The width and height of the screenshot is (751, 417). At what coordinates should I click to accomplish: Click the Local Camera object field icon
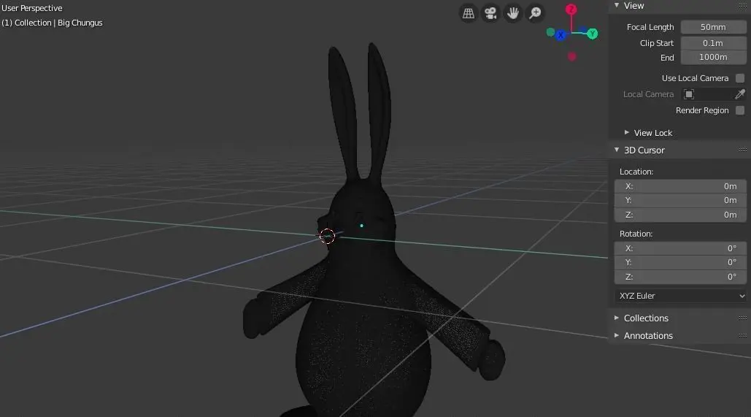tap(689, 94)
